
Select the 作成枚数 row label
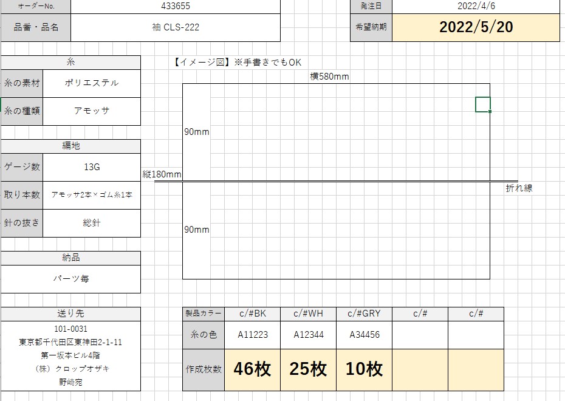(x=204, y=369)
